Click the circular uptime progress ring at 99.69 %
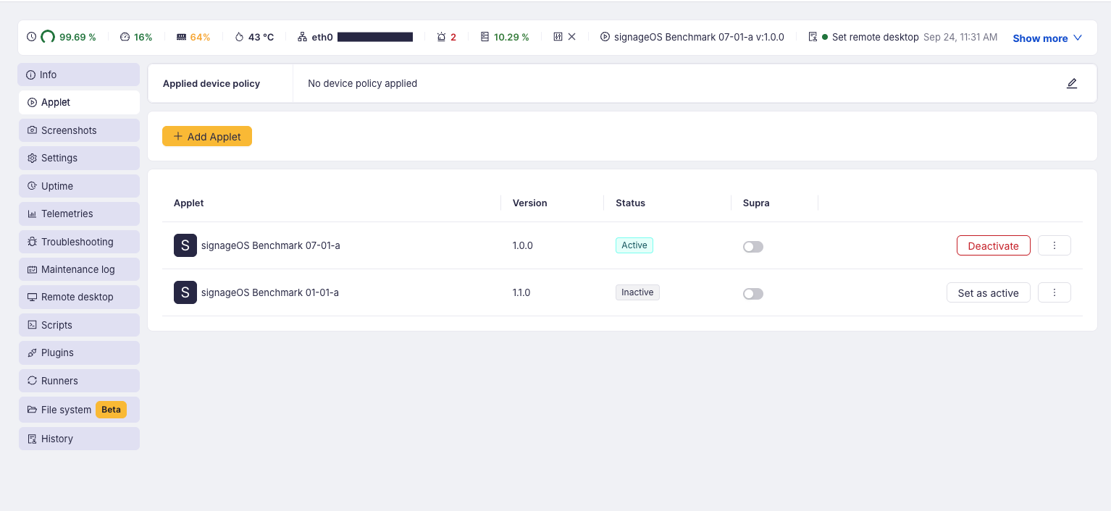This screenshot has height=511, width=1111. [x=48, y=37]
